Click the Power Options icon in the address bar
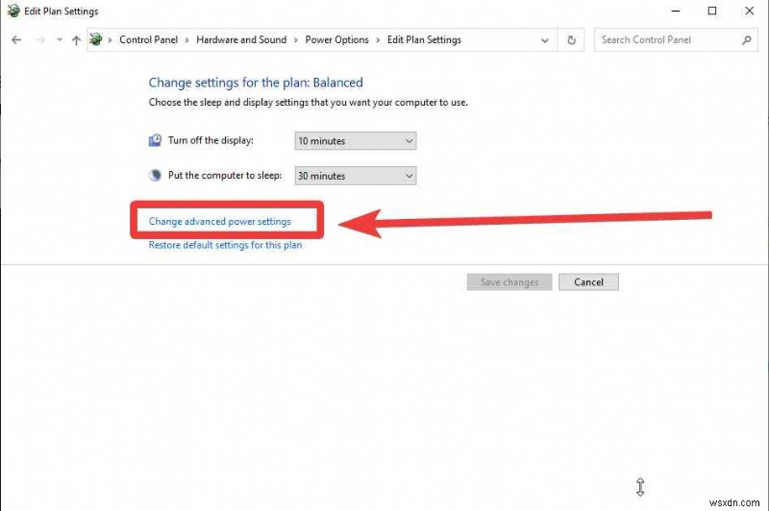This screenshot has width=769, height=511. (x=96, y=39)
